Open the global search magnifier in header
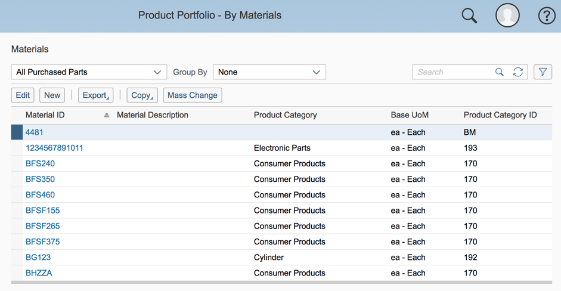This screenshot has height=291, width=561. (x=469, y=16)
